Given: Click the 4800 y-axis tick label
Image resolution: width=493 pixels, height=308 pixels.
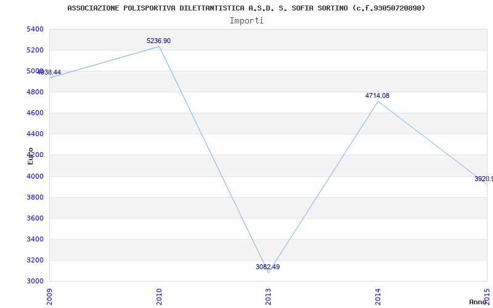Looking at the screenshot, I should [35, 92].
